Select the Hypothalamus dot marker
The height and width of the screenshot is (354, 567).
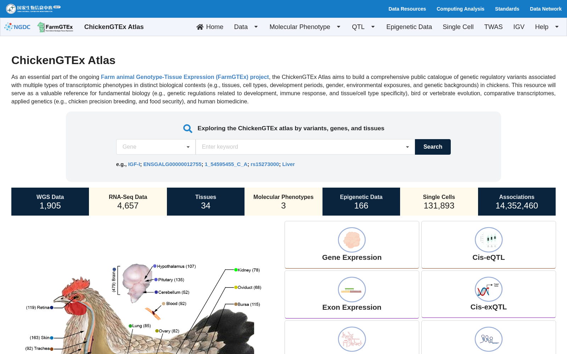pyautogui.click(x=155, y=266)
